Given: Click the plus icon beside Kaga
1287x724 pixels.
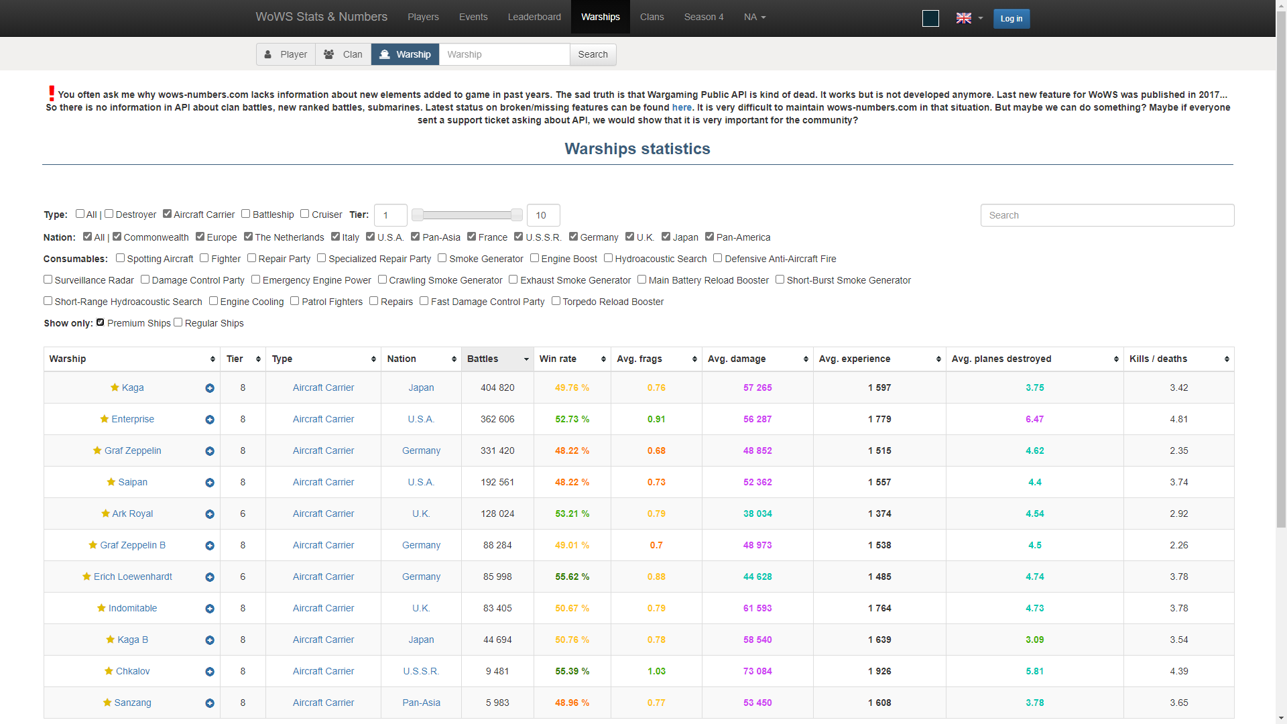Looking at the screenshot, I should click(x=210, y=388).
